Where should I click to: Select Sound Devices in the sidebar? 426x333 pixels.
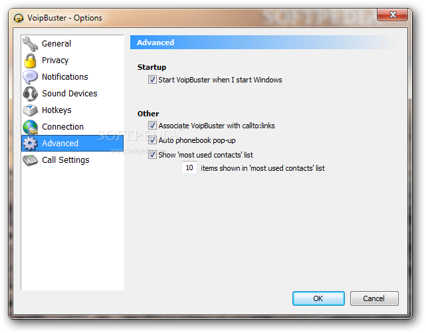click(72, 94)
